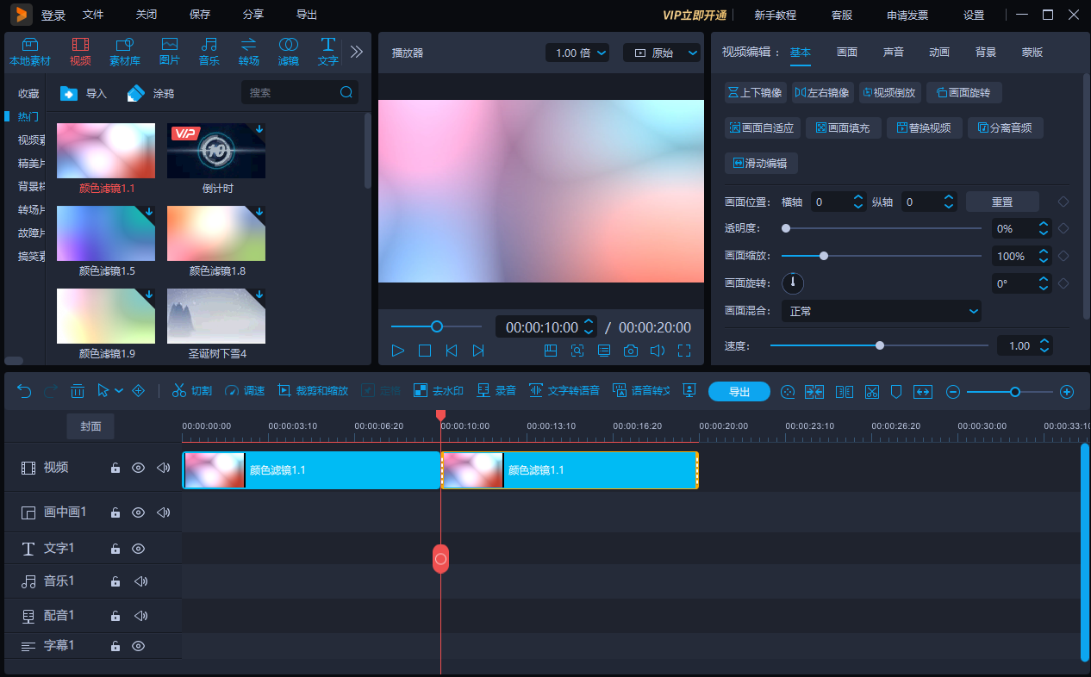The height and width of the screenshot is (677, 1091).
Task: Hide the 视频 track with the eye toggle
Action: [138, 468]
